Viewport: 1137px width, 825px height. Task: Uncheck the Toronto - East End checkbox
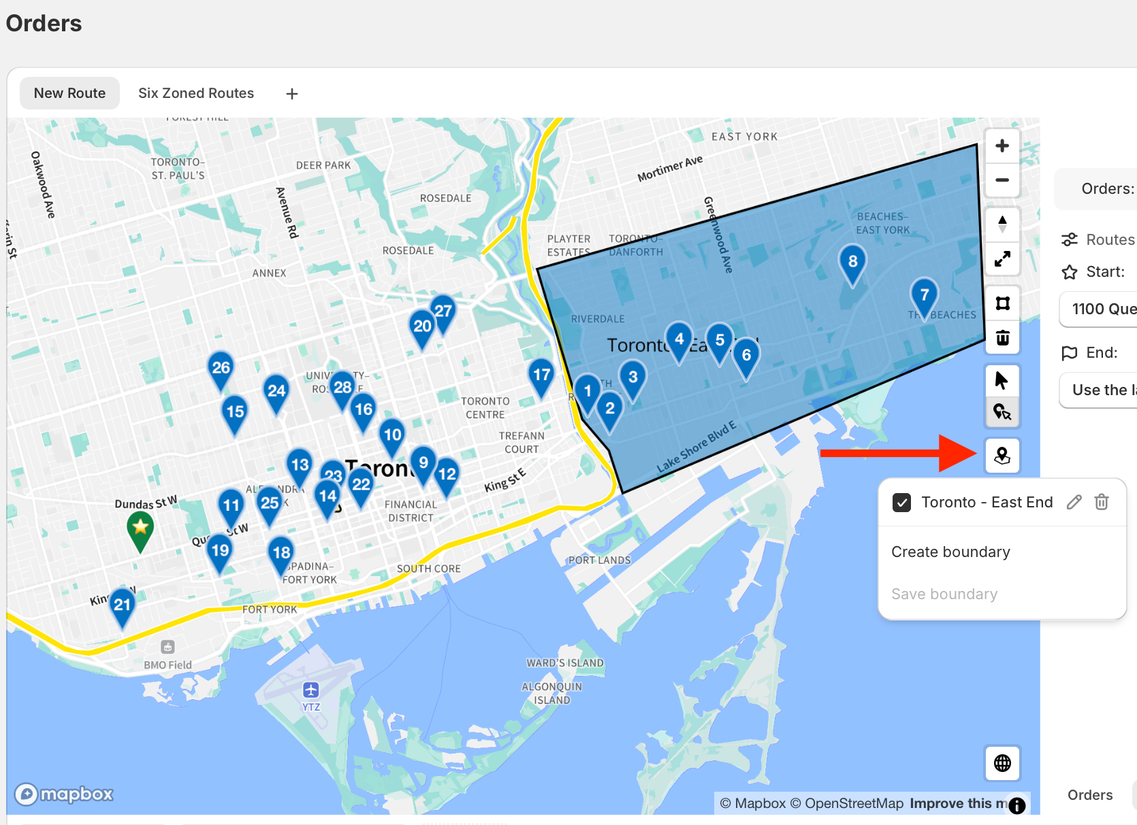901,503
